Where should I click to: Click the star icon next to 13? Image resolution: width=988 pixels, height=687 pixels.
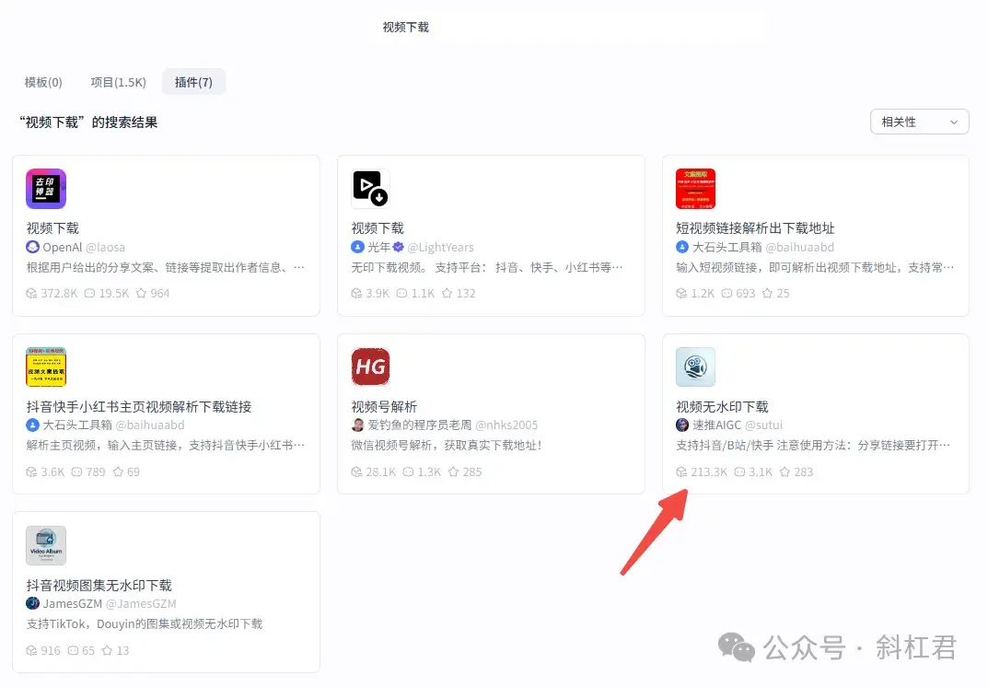coord(107,650)
